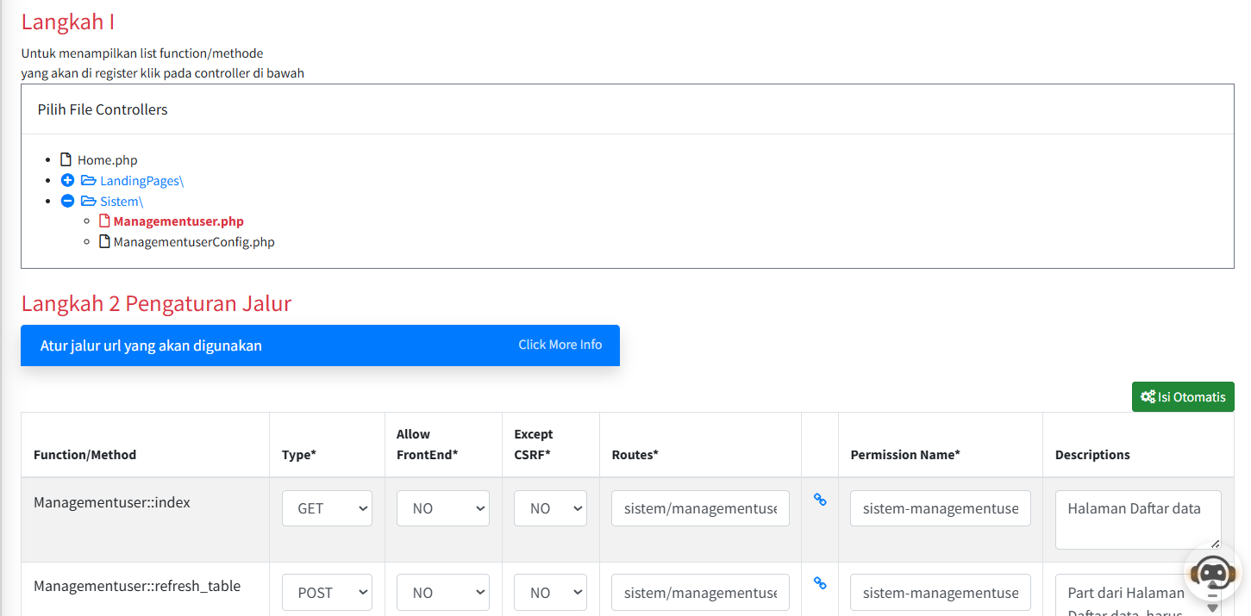Viewport: 1251px width, 616px height.
Task: Click Routes field for refresh_table row
Action: [700, 593]
